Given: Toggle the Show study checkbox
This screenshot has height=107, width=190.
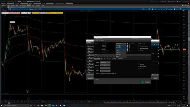Looking at the screenshot, I should click(x=139, y=44).
